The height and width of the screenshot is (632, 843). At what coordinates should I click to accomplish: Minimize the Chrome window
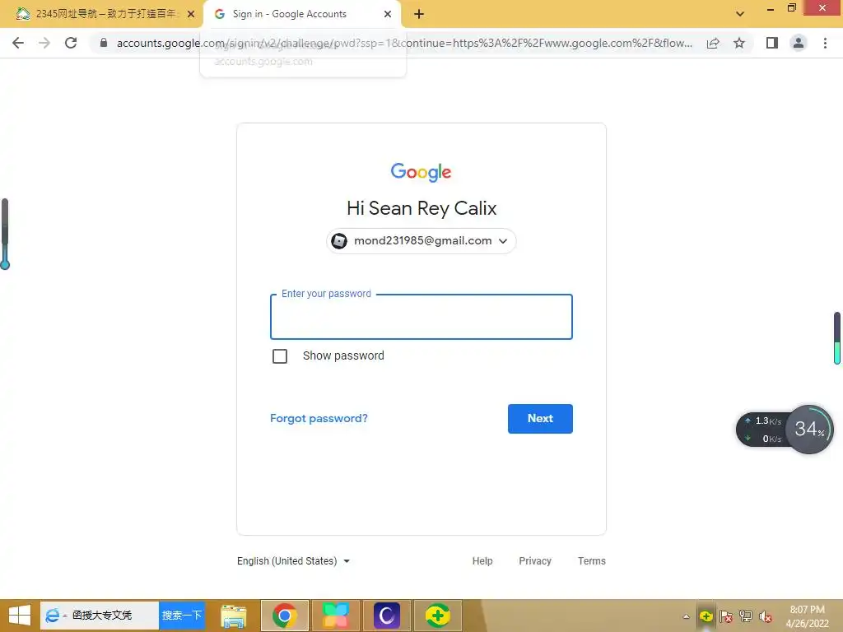click(770, 9)
